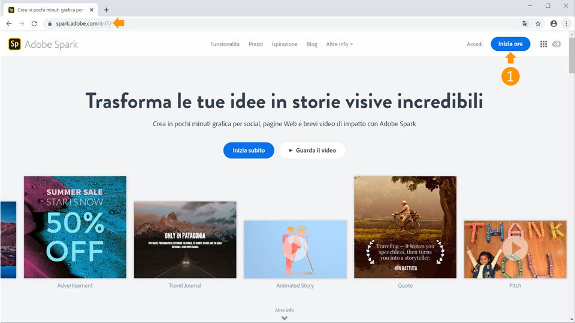The height and width of the screenshot is (323, 575).
Task: Click the Inizia subito button
Action: point(249,151)
